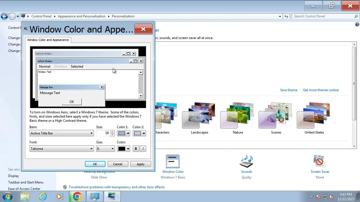Click Get more themes online link
The image size is (360, 202).
point(321,90)
